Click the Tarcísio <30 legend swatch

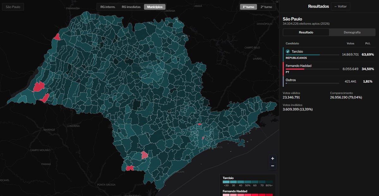tap(226, 182)
